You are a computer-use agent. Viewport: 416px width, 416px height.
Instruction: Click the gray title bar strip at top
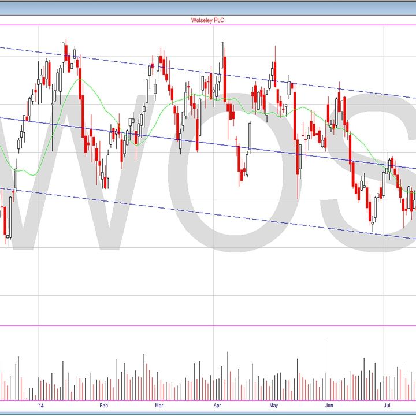[x=208, y=8]
